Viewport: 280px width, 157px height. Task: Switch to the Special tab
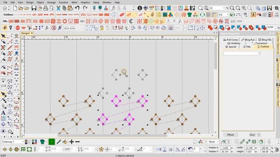(x=231, y=47)
